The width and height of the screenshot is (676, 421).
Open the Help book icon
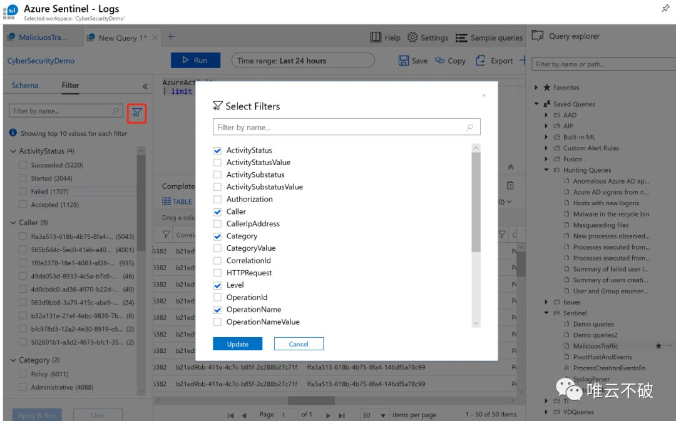point(376,38)
